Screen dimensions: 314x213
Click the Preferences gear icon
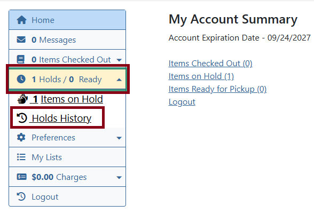point(21,138)
